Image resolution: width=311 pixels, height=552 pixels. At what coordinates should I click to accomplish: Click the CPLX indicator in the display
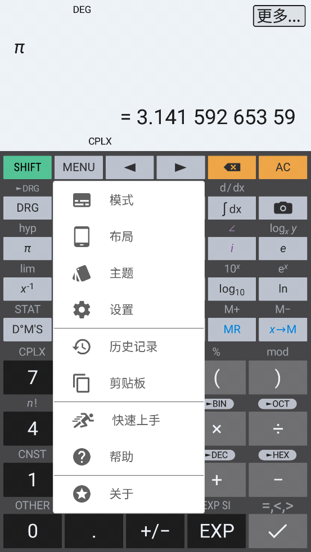100,141
